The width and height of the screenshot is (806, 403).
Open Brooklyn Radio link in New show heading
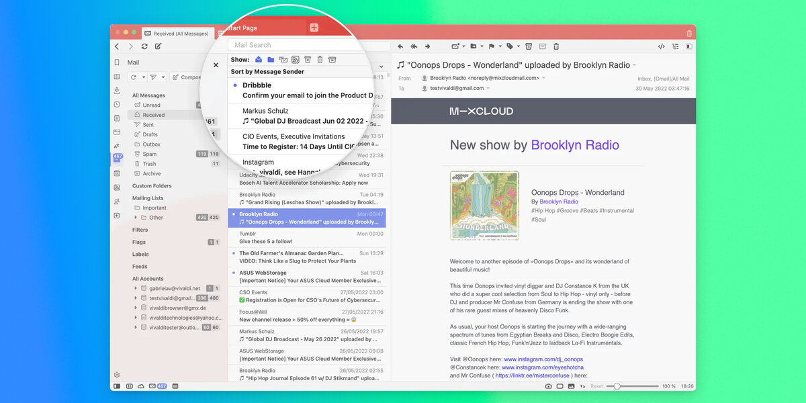[575, 145]
